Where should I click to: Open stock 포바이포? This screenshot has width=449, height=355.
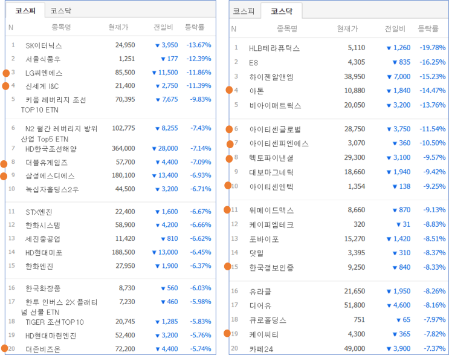click(263, 239)
